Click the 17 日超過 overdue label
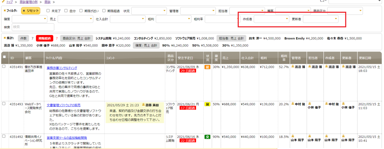Viewport: 384px width, 149px height. tap(188, 108)
